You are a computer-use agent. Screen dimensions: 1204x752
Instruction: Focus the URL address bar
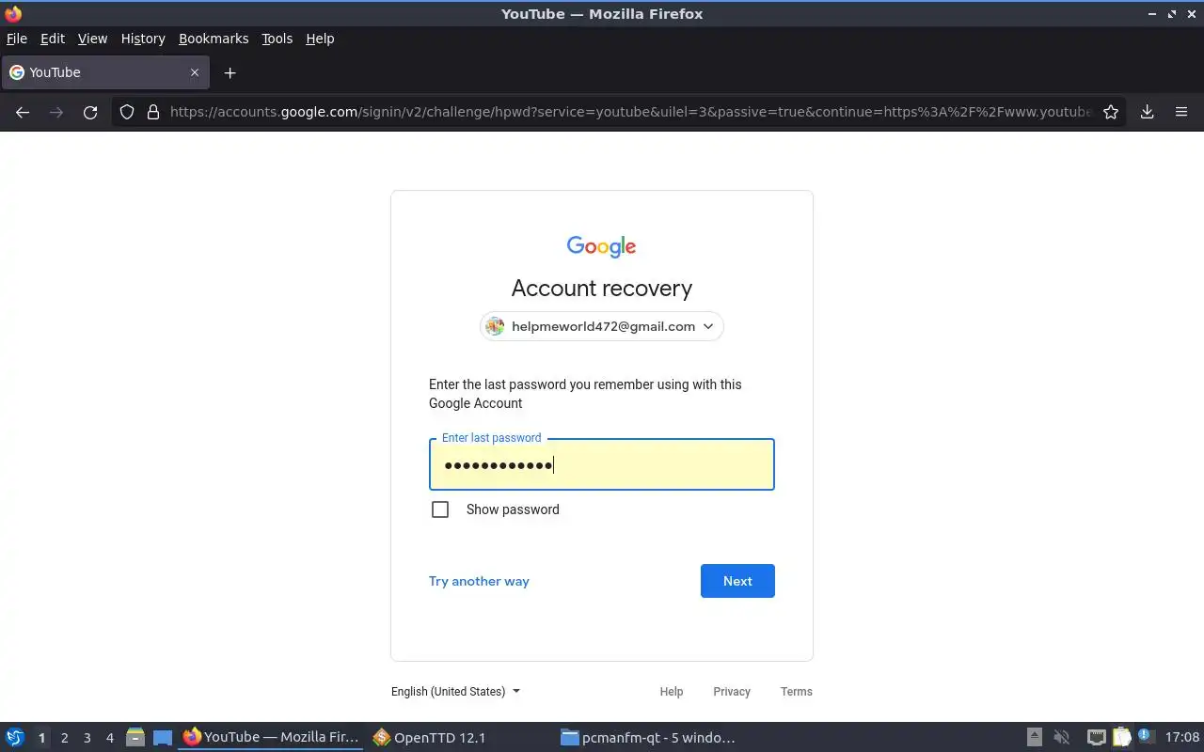pyautogui.click(x=630, y=112)
